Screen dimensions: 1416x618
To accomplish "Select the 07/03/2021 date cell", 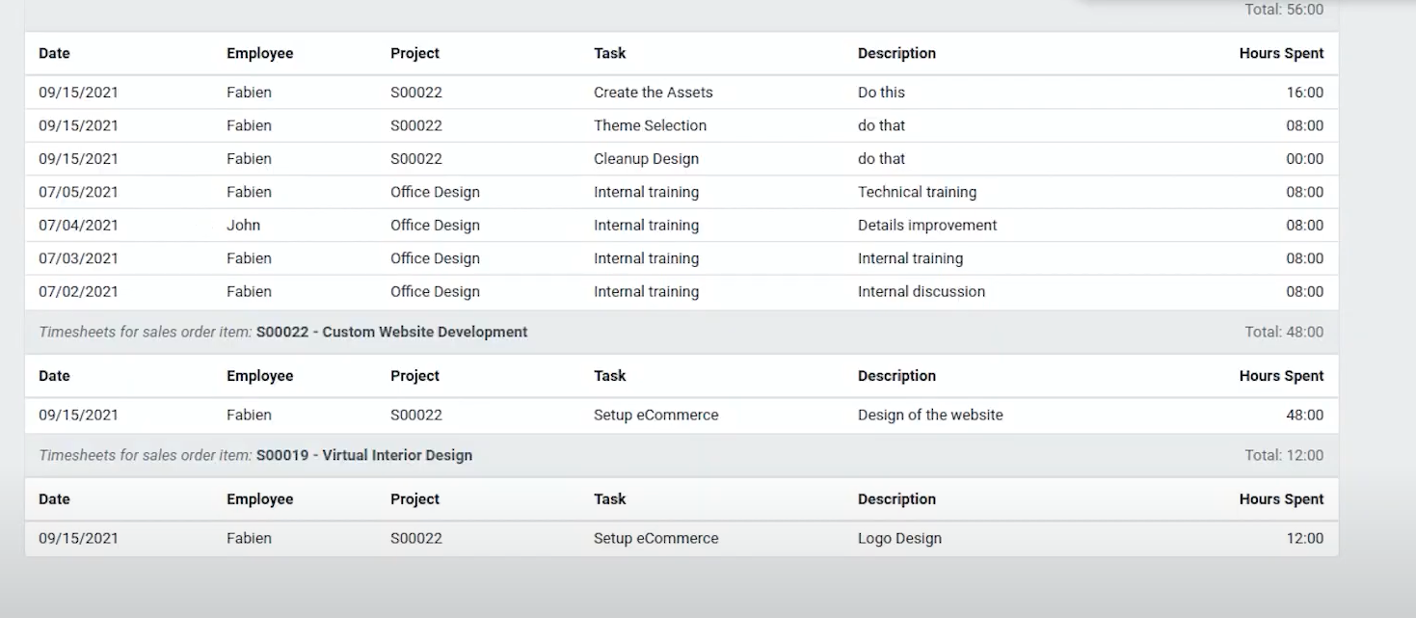I will click(78, 258).
